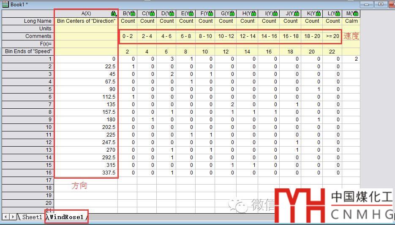The image size is (395, 225).
Task: Click the direction cell 337.5
Action: coord(86,173)
